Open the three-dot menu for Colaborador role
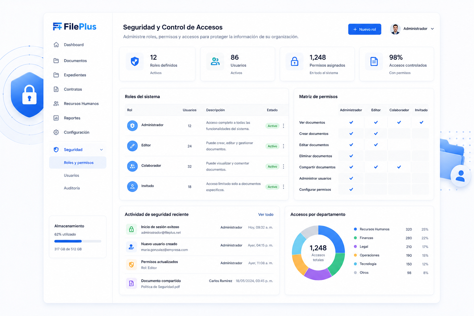Screen dimensions: 474x316 [x=283, y=166]
